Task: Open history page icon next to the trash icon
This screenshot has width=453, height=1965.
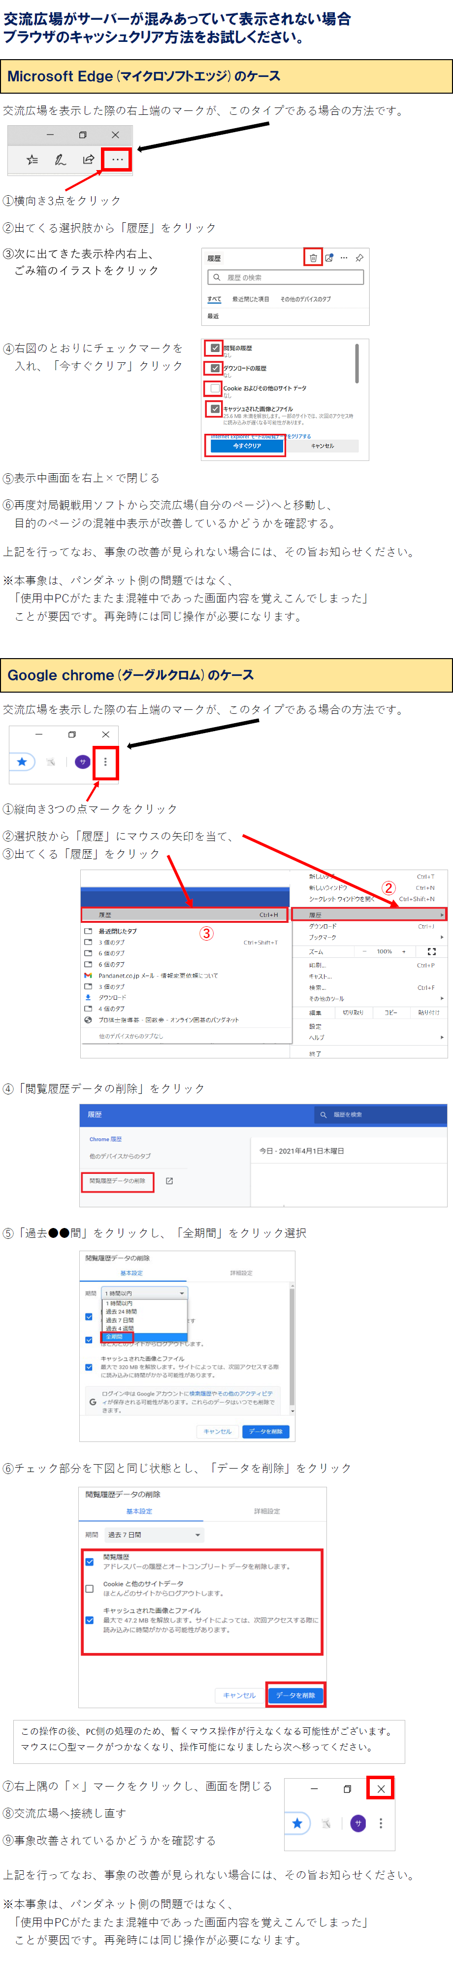Action: tap(329, 258)
